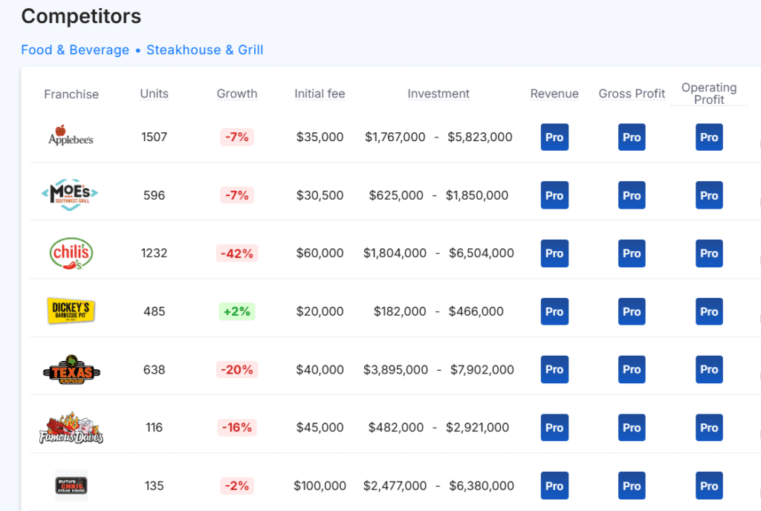The image size is (761, 511).
Task: Unlock Dickey's Gross Profit Pro badge
Action: (632, 311)
